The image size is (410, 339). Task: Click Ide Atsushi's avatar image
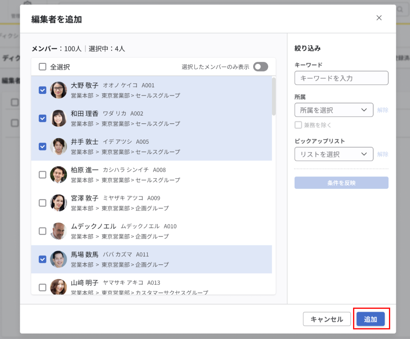click(x=59, y=146)
